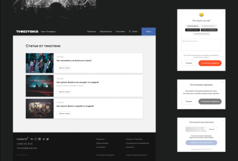The width and height of the screenshot is (238, 161).
Task: Close the "Используйте ваш промокод" dialog
Action: (223, 120)
